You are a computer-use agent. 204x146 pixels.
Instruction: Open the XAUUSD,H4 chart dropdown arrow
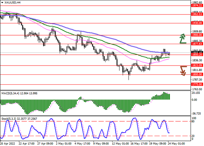click(2, 3)
